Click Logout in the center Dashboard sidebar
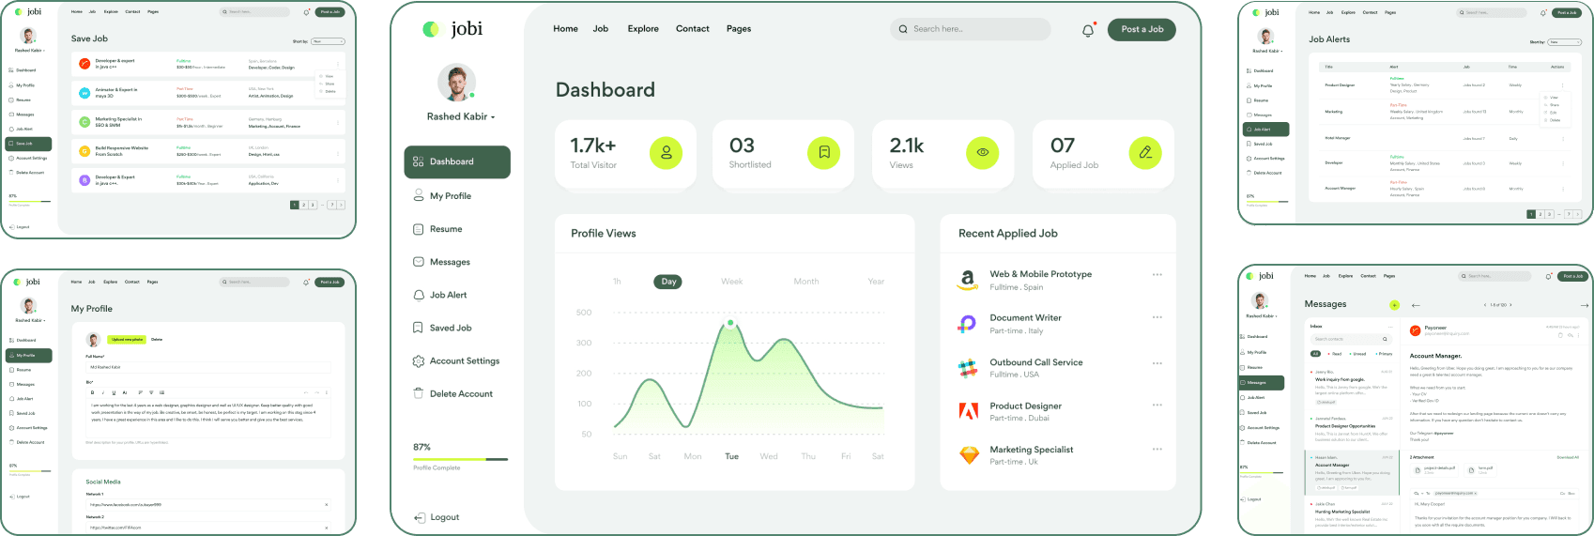Image resolution: width=1594 pixels, height=536 pixels. coord(437,517)
